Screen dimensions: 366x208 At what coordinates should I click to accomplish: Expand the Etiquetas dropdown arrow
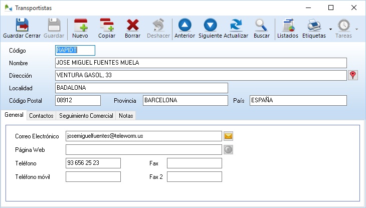pyautogui.click(x=330, y=30)
